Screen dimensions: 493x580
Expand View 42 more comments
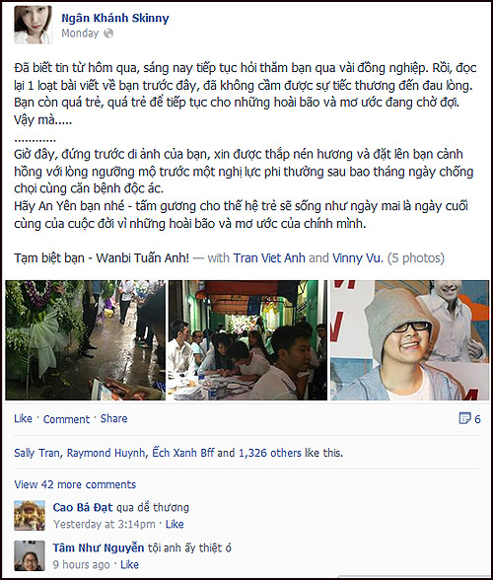75,484
